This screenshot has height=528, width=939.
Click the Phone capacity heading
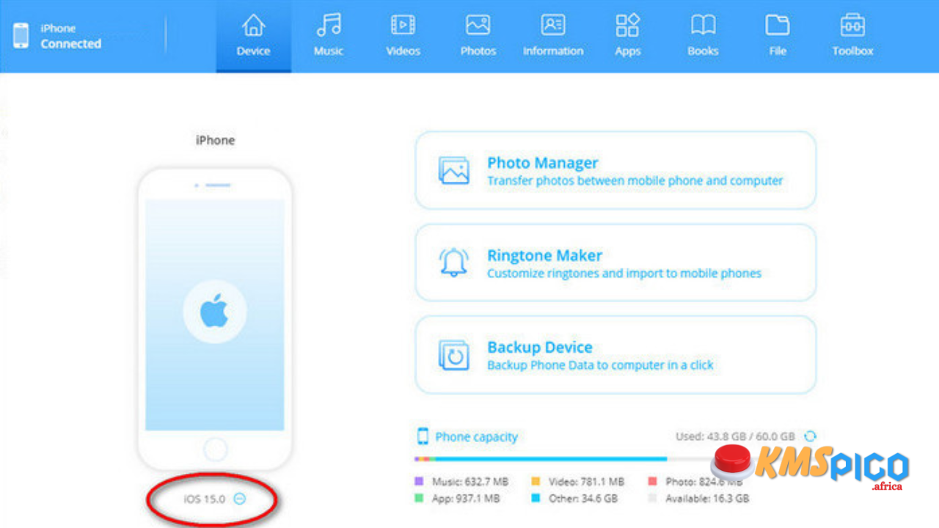(476, 437)
